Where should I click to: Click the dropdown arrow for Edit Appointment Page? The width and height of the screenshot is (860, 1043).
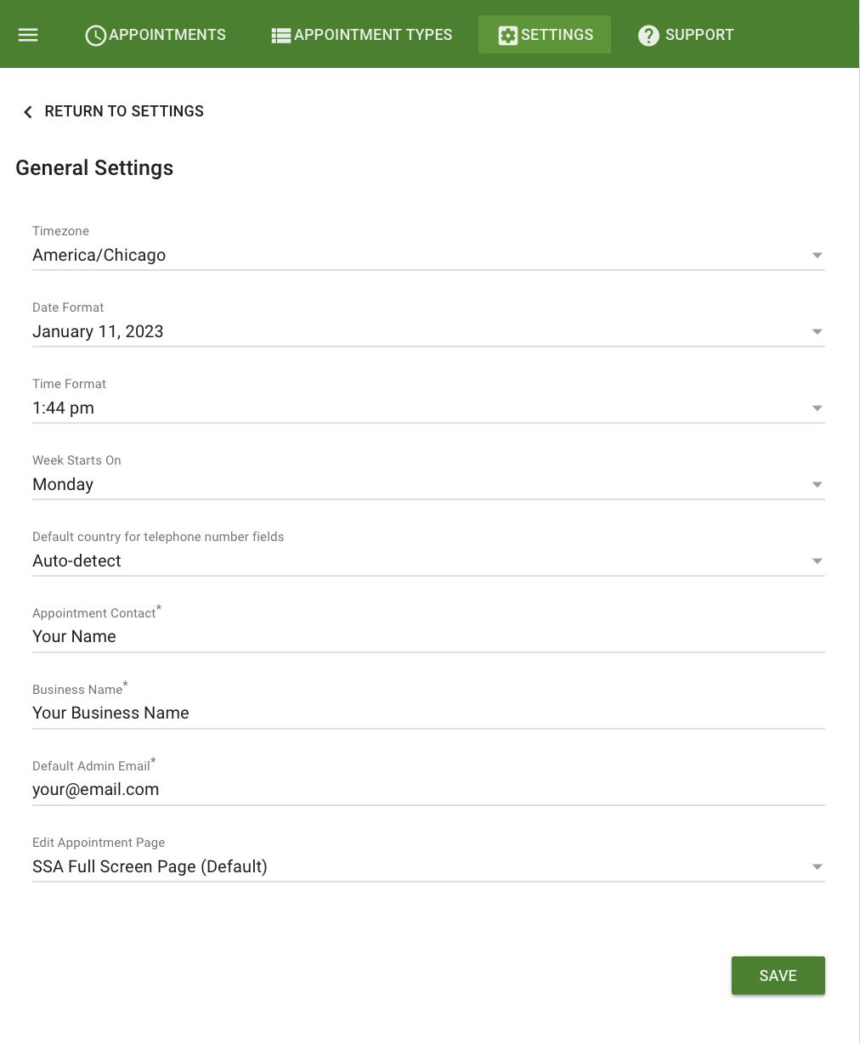click(x=817, y=866)
